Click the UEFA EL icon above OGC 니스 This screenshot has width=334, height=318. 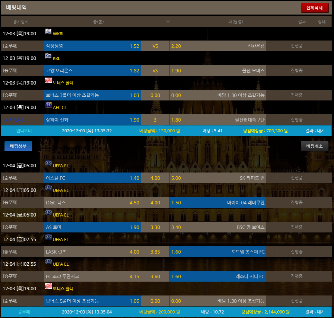(x=48, y=188)
